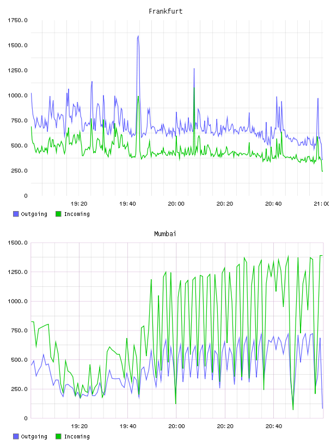The width and height of the screenshot is (331, 445).
Task: Click the 1750.0 y-axis label on Frankfurt chart
Action: click(x=17, y=20)
